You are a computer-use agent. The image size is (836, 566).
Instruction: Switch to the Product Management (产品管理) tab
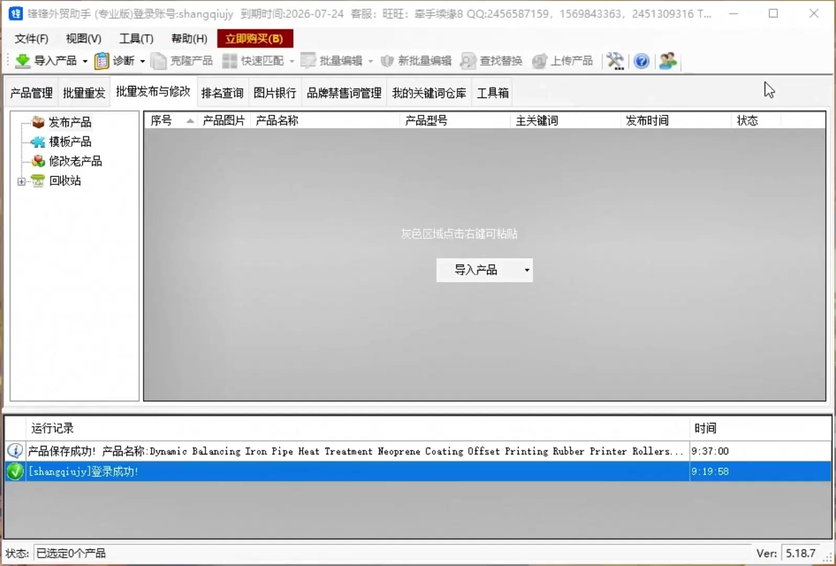(31, 93)
